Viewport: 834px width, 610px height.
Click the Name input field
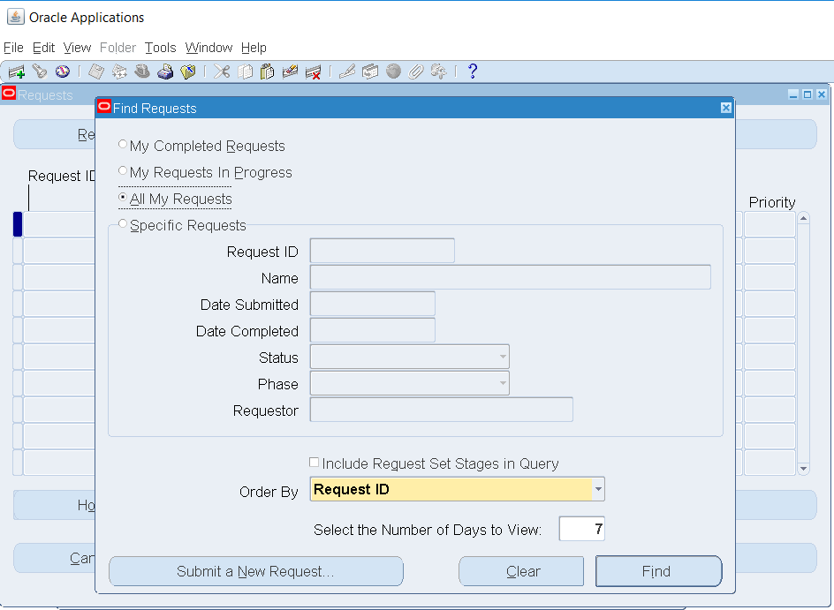click(511, 277)
